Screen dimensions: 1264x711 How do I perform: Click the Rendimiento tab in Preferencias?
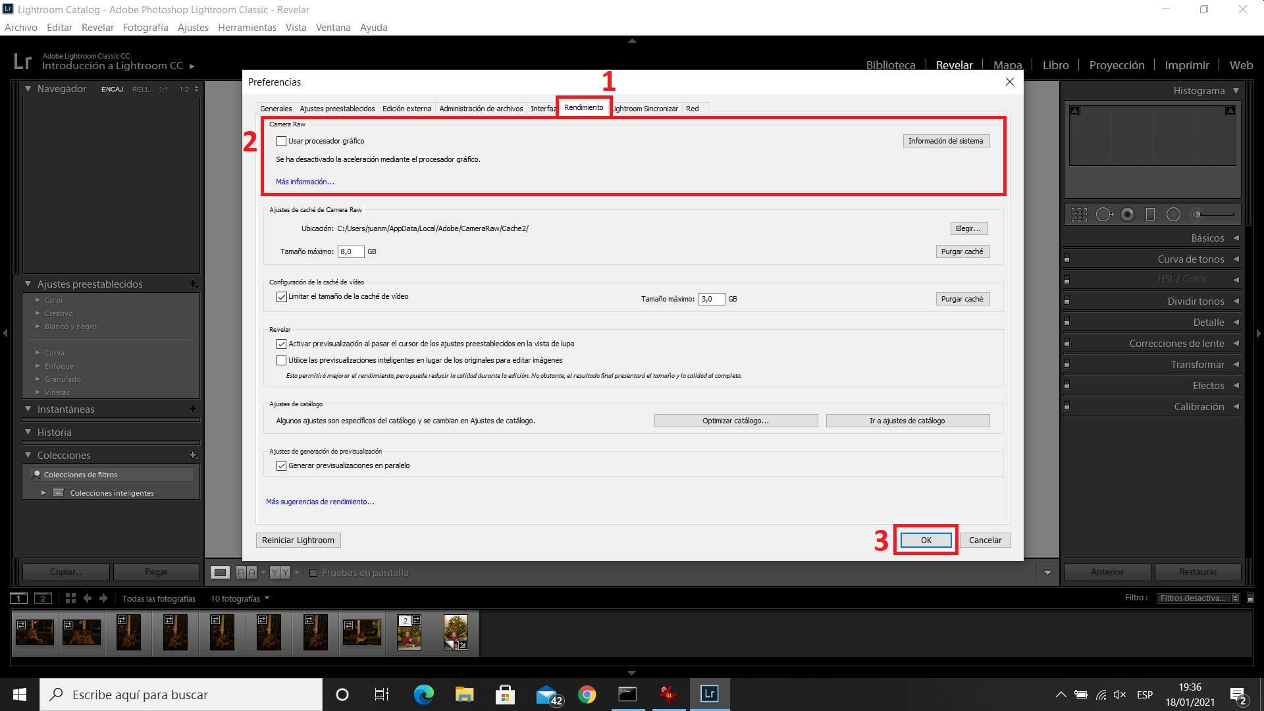click(583, 107)
